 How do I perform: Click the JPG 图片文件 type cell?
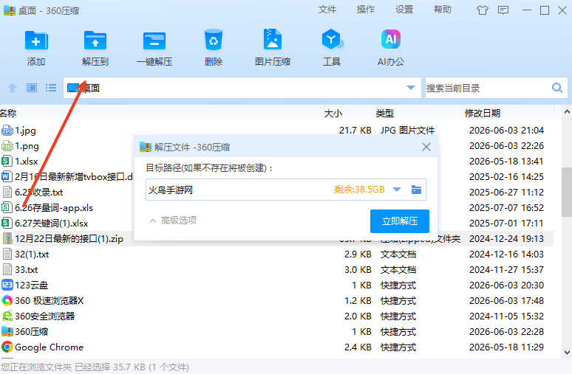[x=407, y=131]
